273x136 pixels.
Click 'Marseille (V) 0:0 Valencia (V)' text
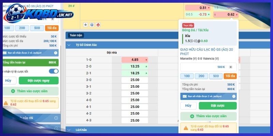[x=200, y=58]
